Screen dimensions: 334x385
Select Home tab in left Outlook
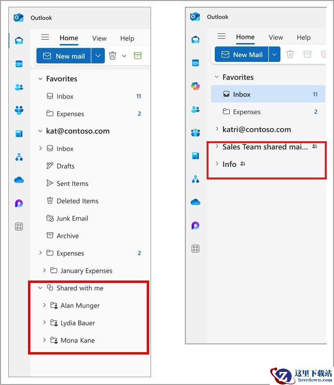(69, 38)
